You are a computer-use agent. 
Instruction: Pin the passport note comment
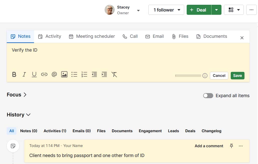click(231, 146)
